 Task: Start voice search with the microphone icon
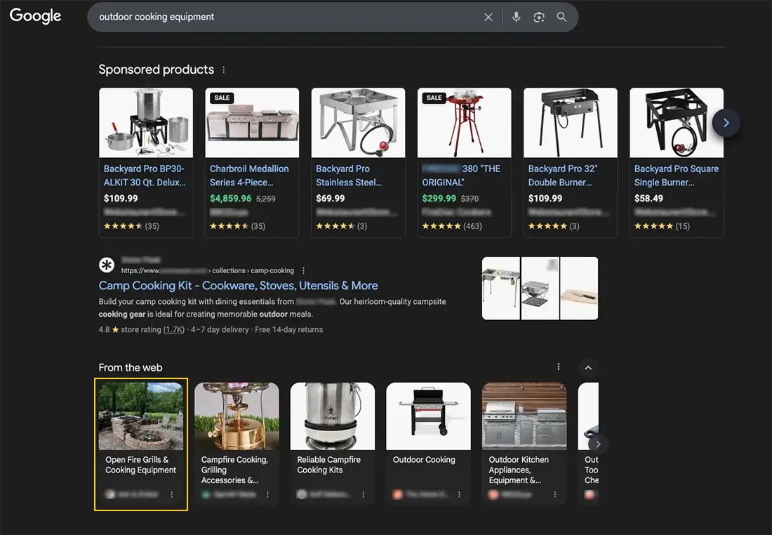pos(516,17)
